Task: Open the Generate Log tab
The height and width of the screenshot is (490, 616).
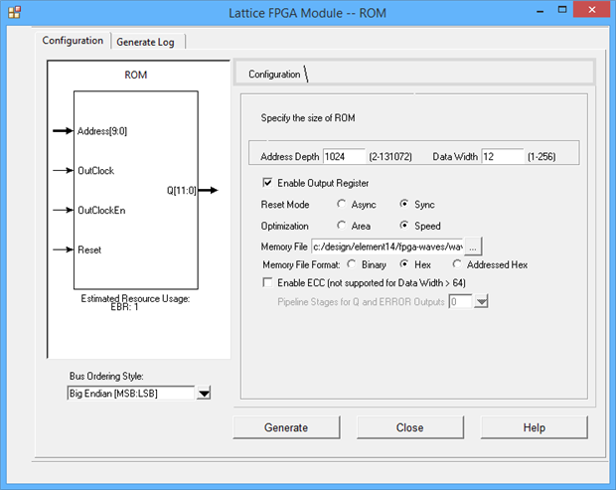Action: (x=145, y=42)
